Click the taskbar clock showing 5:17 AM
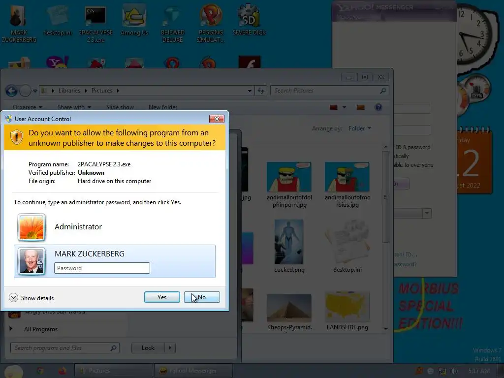Image resolution: width=504 pixels, height=378 pixels. pyautogui.click(x=479, y=371)
